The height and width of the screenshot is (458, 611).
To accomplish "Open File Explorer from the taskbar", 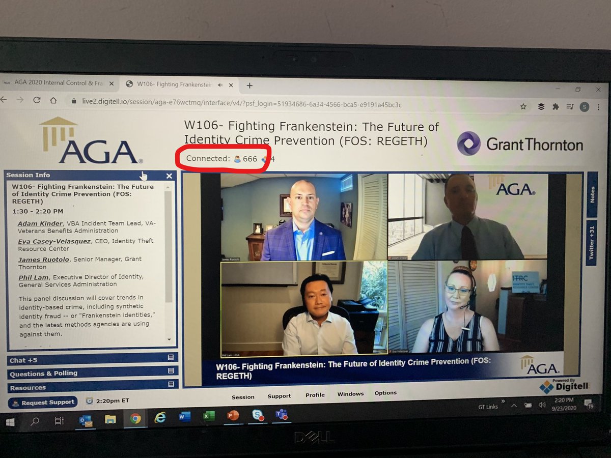I will (x=110, y=420).
